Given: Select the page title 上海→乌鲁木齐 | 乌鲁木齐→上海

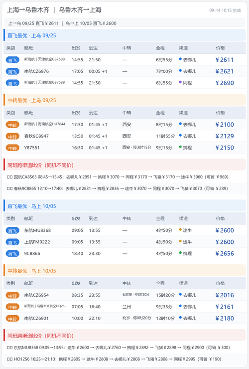Looking at the screenshot, I should (54, 10).
